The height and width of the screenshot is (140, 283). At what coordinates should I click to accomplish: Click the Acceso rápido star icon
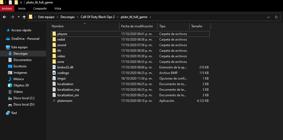8,30
